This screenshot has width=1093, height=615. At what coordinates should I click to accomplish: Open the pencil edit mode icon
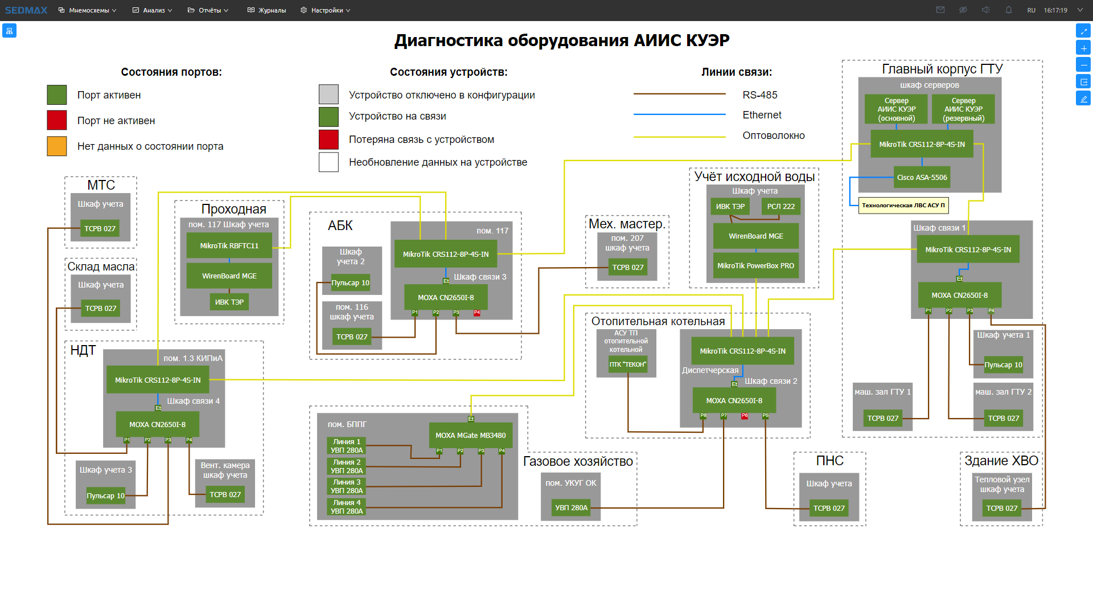(x=1083, y=99)
